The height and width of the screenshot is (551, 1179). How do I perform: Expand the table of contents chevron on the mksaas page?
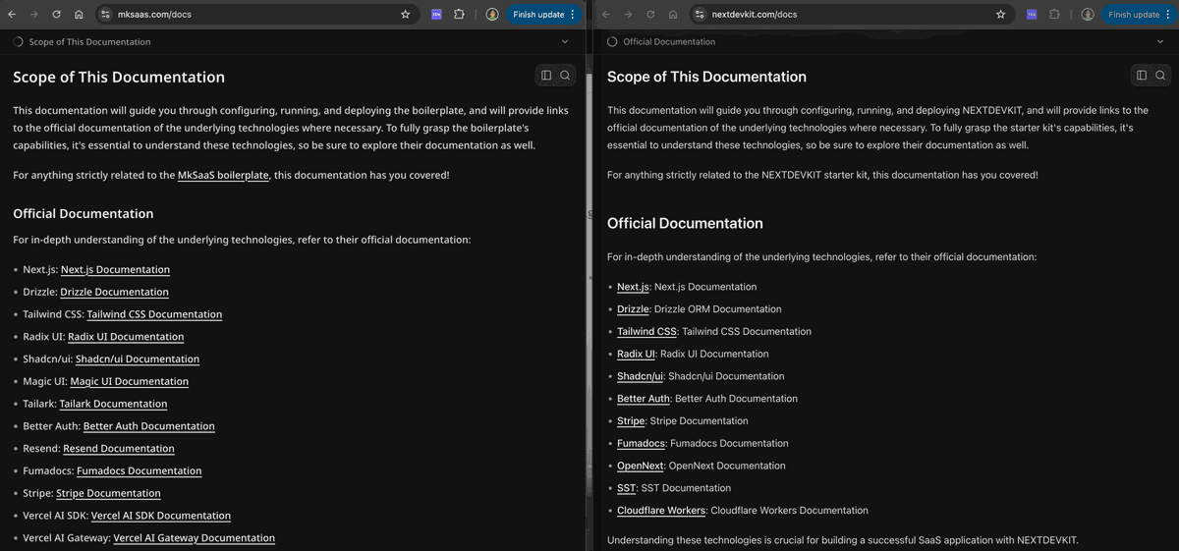[x=565, y=41]
